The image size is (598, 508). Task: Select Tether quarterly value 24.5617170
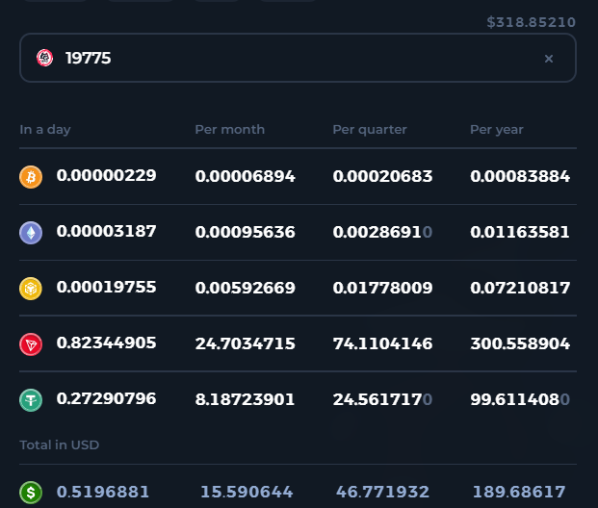click(382, 399)
